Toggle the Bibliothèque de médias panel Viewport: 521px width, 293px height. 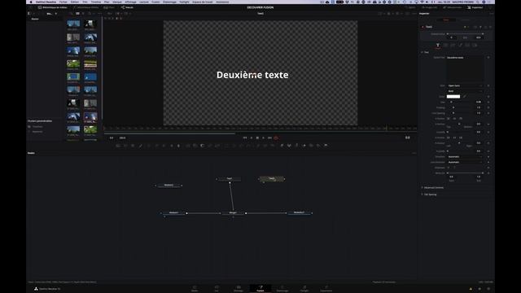52,7
